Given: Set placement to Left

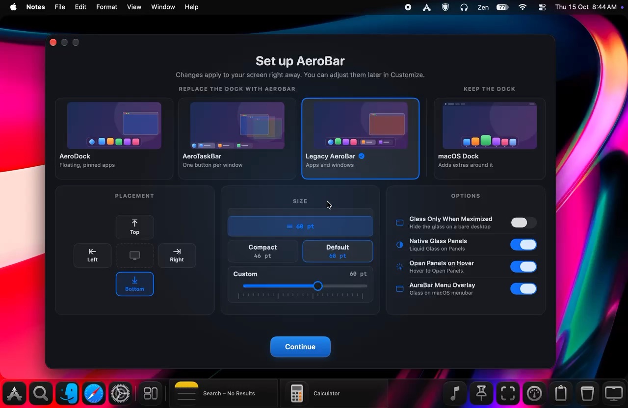Looking at the screenshot, I should pos(93,255).
